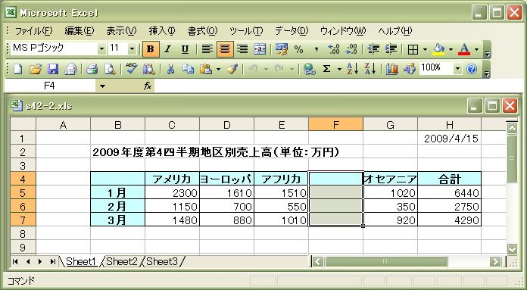Toggle Italic formatting button
This screenshot has width=527, height=290.
click(167, 49)
